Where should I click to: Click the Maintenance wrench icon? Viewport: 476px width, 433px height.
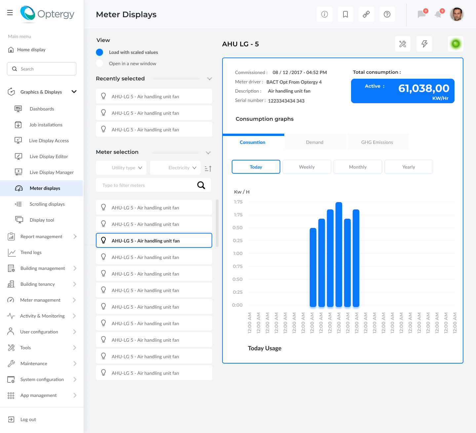pyautogui.click(x=11, y=364)
